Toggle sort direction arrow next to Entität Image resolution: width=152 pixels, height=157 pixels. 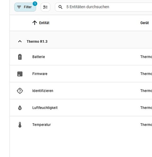(35, 23)
